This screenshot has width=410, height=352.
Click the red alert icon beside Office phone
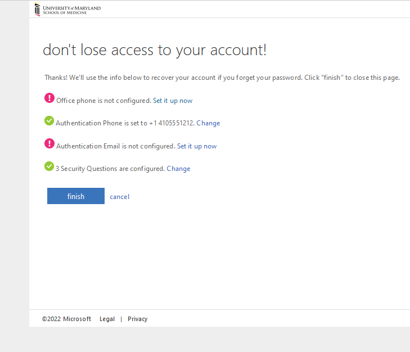49,98
